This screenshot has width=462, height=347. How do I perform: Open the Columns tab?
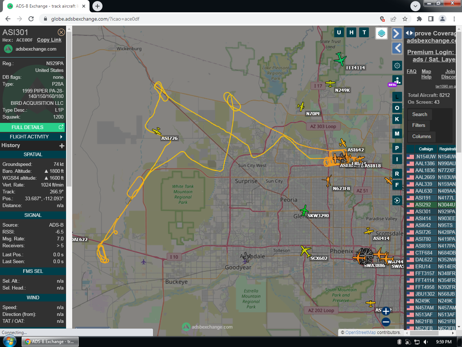422,136
